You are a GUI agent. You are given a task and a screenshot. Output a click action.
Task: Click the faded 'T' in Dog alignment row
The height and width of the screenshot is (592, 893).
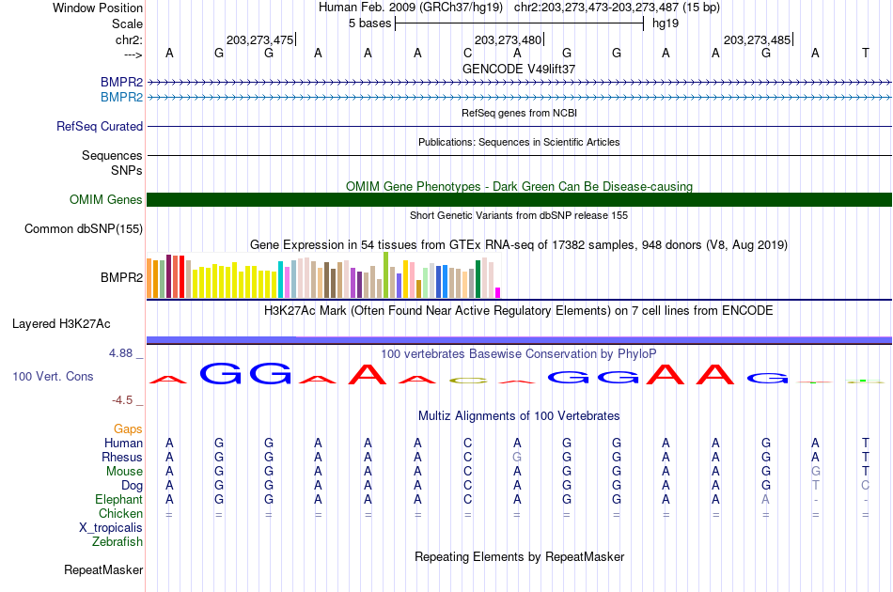816,486
